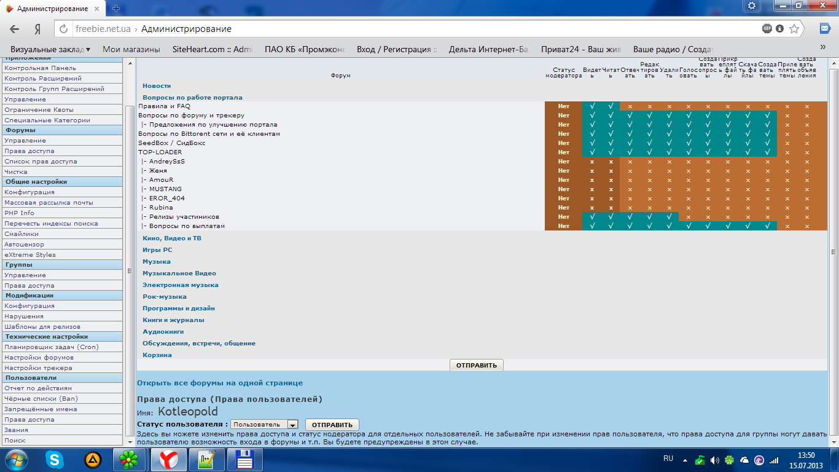Reload the page with the refresh icon
Viewport: 839px width, 472px height.
click(64, 29)
